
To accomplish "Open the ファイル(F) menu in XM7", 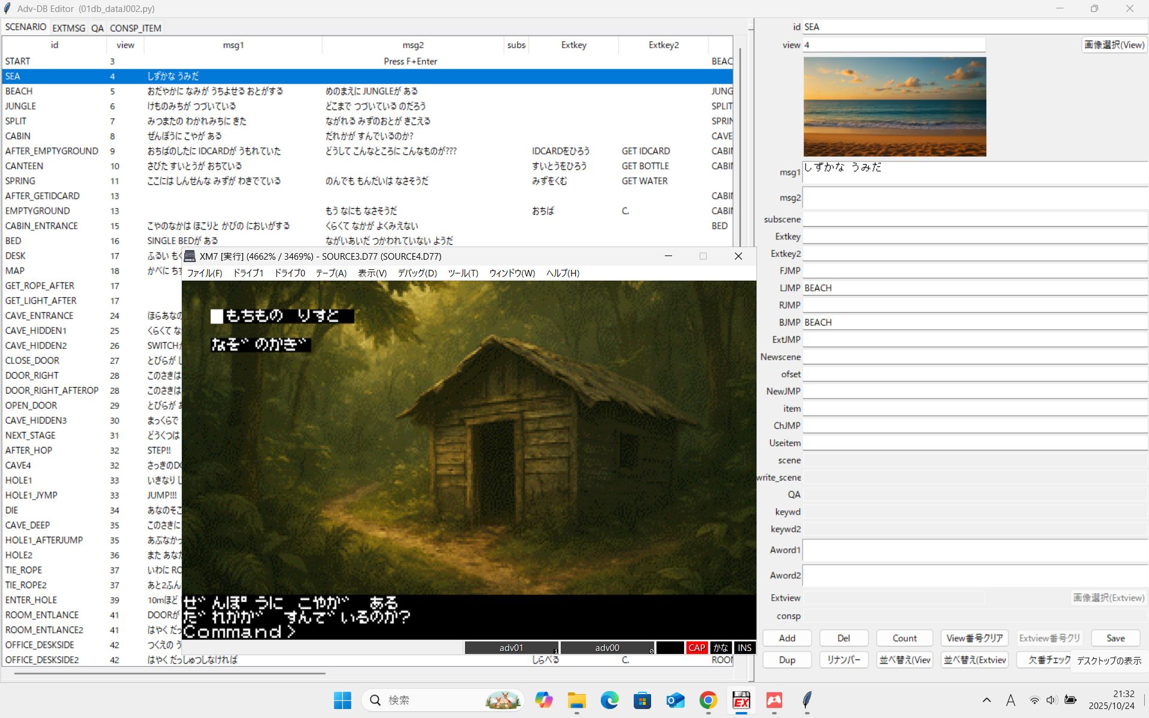I will coord(205,273).
